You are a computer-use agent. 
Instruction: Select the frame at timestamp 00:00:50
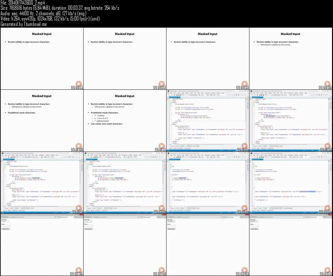coord(291,59)
